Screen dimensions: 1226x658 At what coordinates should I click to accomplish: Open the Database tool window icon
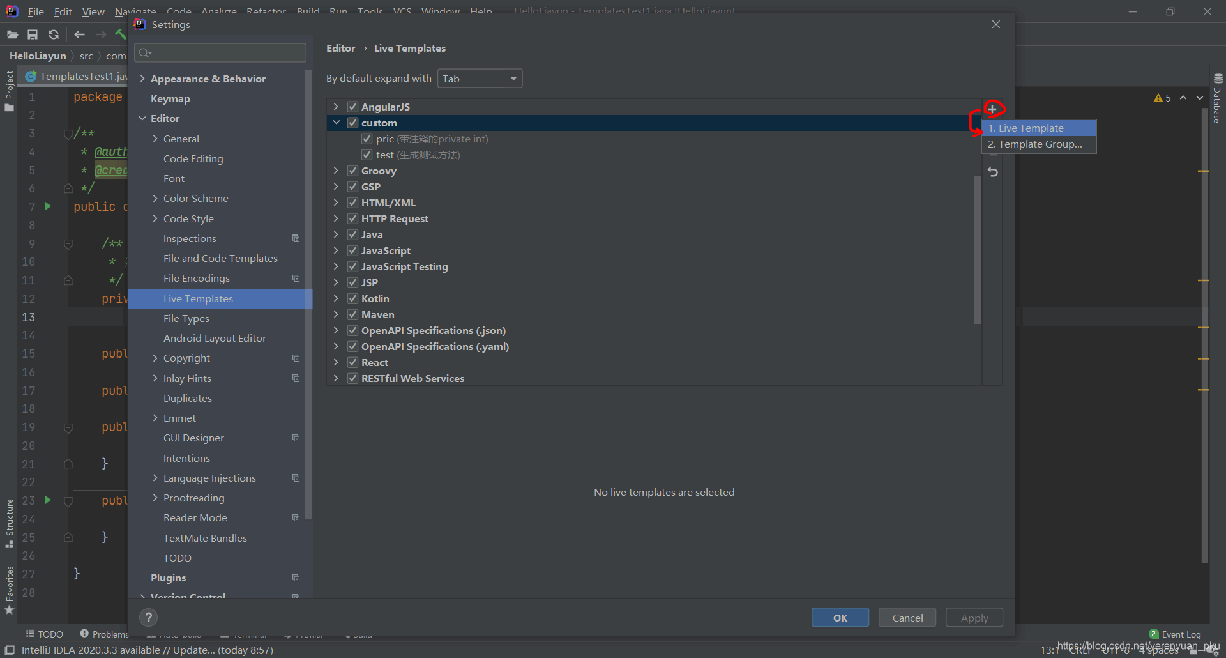1218,98
